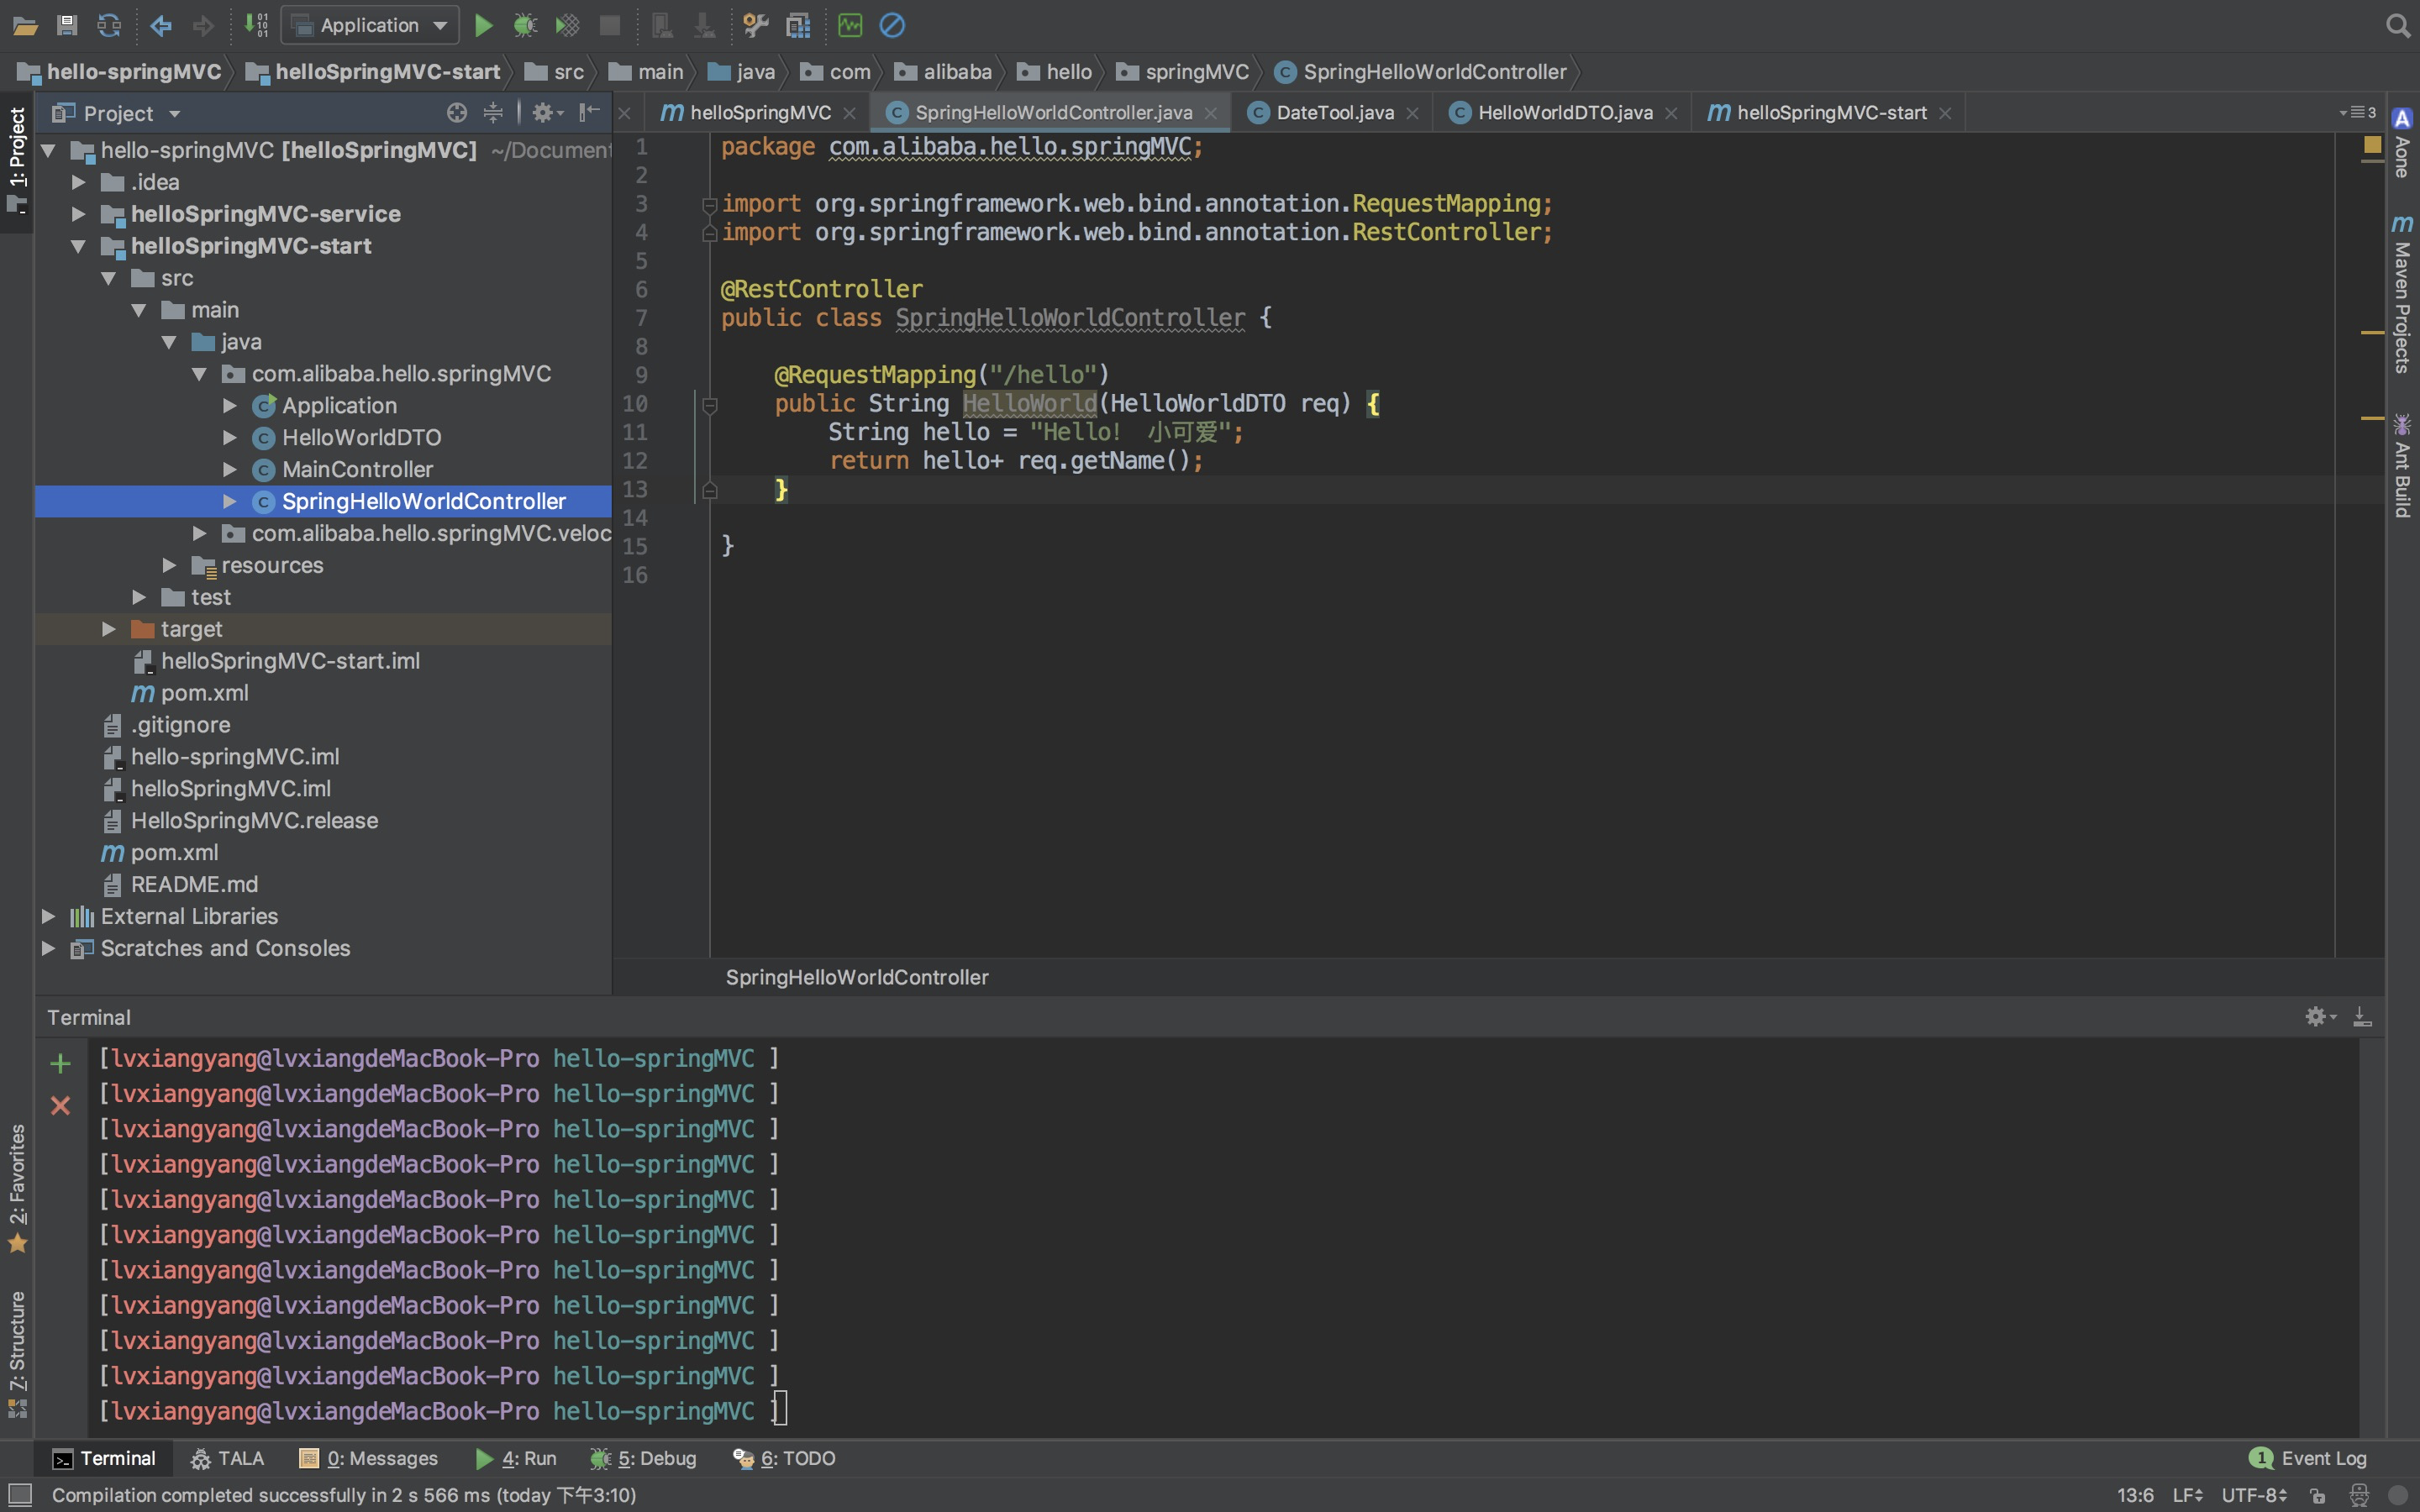Viewport: 2420px width, 1512px height.
Task: Click springMVC breadcrumb in navigation bar
Action: [x=1183, y=72]
